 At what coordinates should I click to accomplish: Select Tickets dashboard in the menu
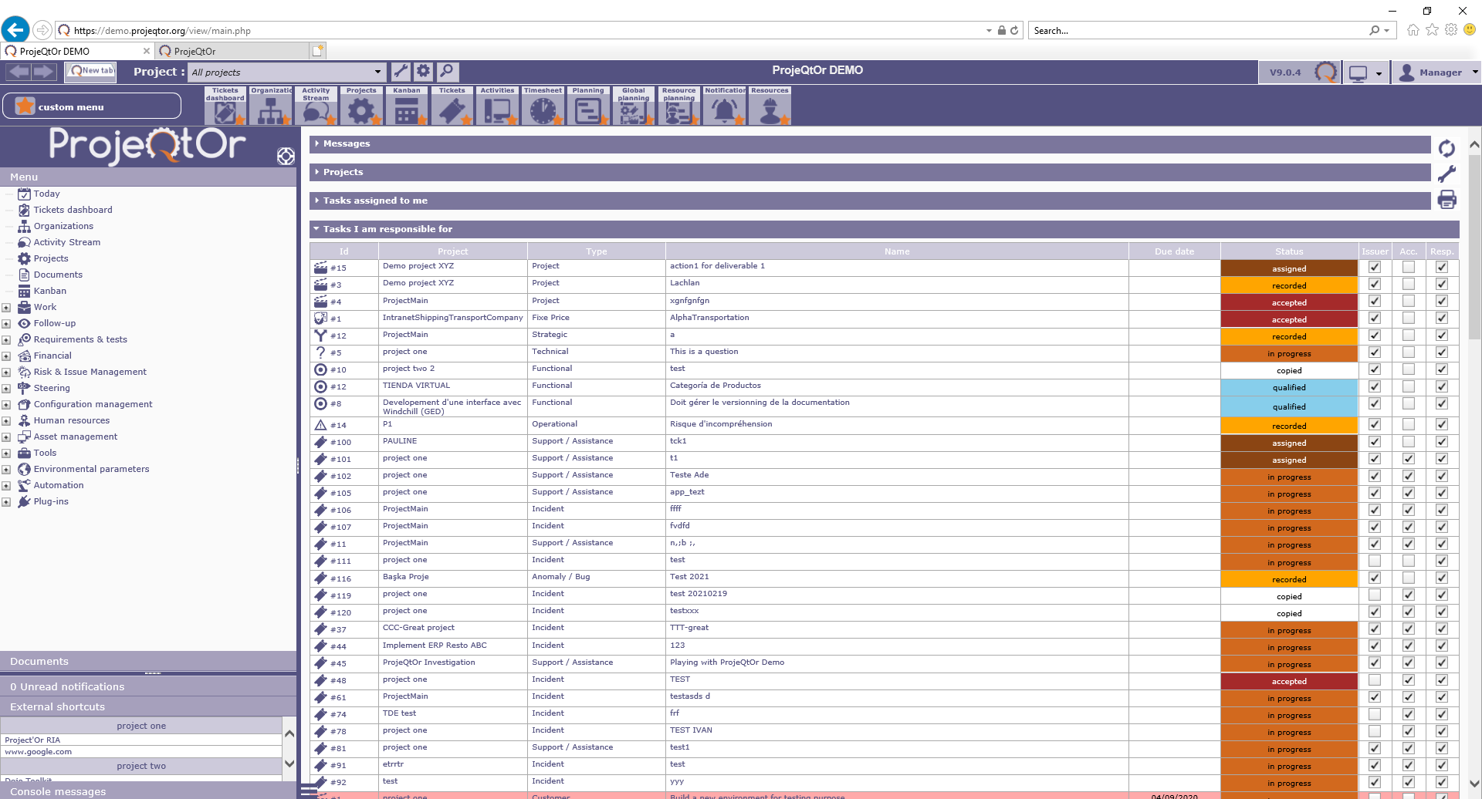(x=73, y=210)
